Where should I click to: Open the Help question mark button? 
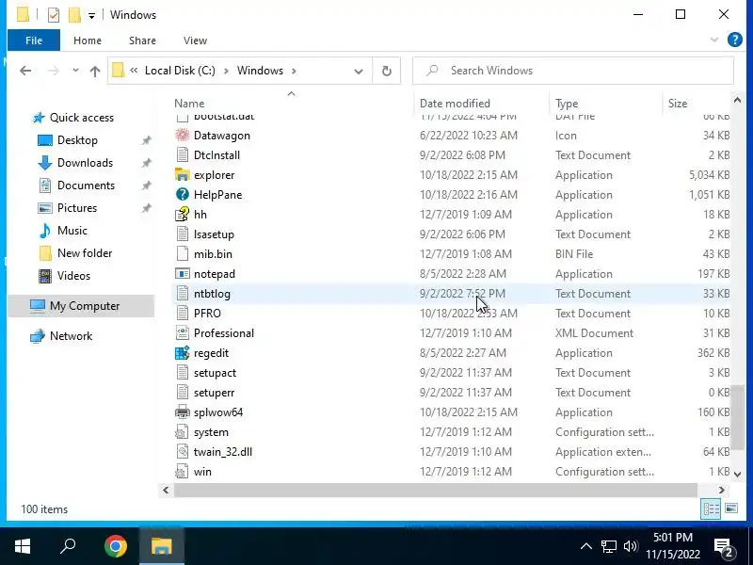[734, 40]
